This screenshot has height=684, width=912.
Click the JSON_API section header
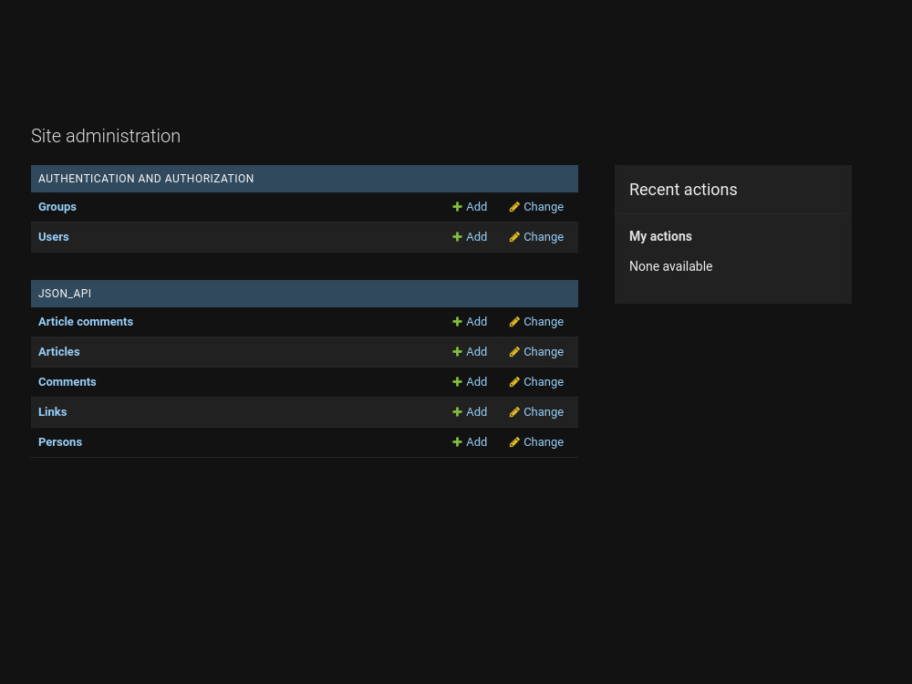65,293
